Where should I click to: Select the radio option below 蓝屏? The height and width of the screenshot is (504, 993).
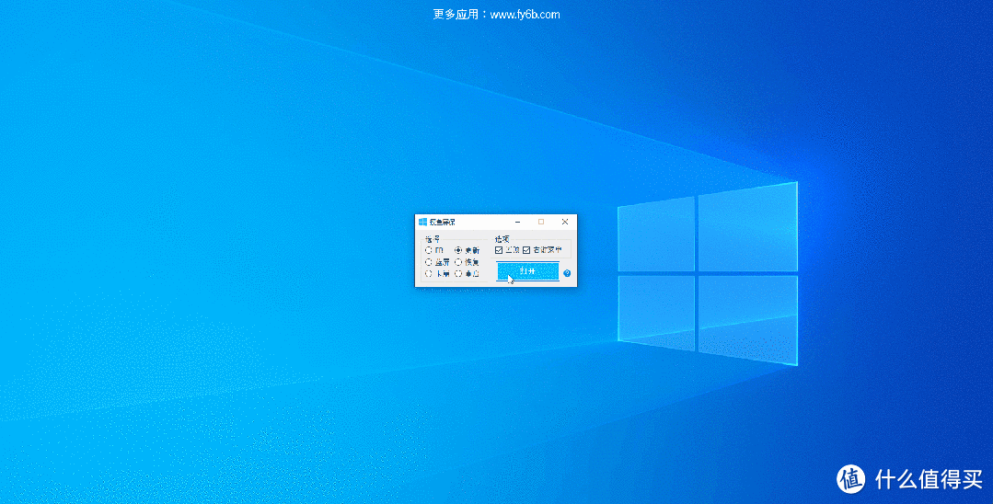429,273
